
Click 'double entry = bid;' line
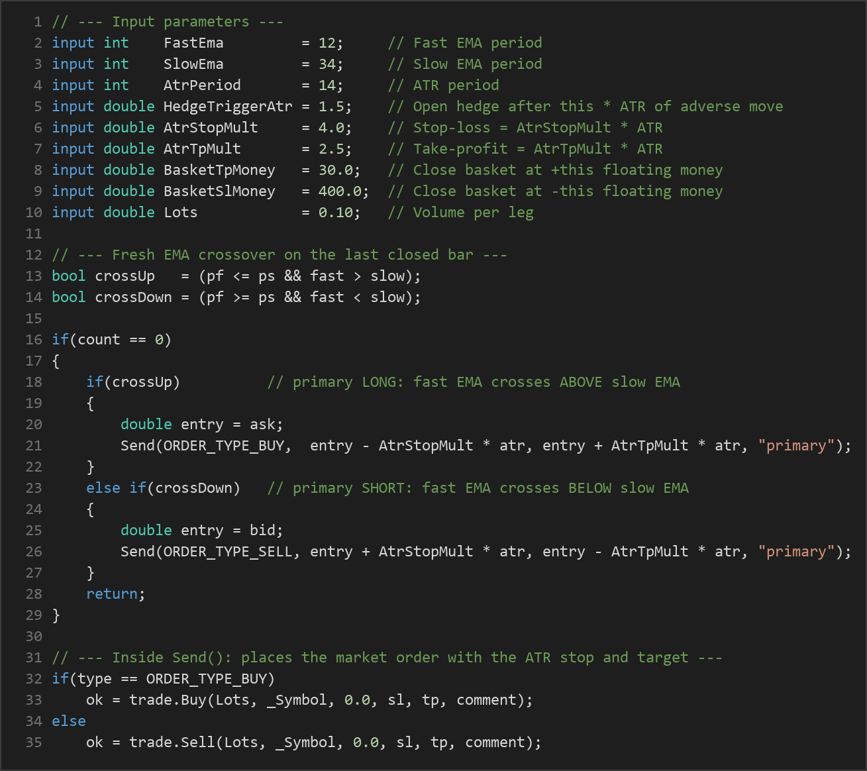(x=202, y=531)
